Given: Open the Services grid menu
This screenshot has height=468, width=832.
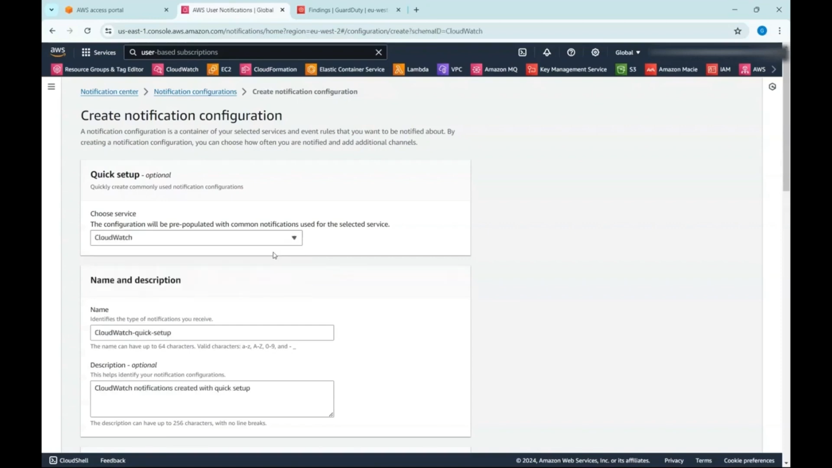Looking at the screenshot, I should [x=86, y=52].
